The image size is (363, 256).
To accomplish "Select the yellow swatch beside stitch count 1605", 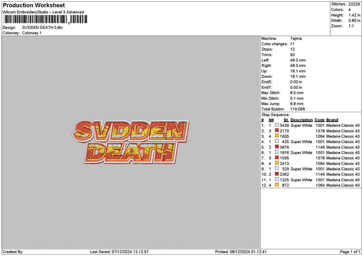I will pyautogui.click(x=276, y=136).
